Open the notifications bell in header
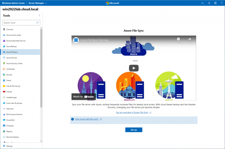The height and width of the screenshot is (149, 225). 209,3
